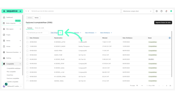Screen dimensions: 175x98
Task: Open Plan comptable submenu item
Action: pos(11,72)
